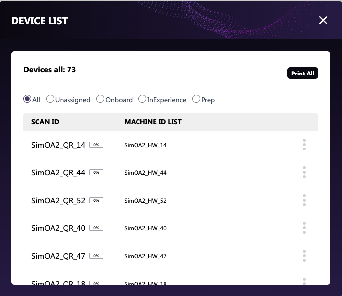Select SimOA2_QR_40 scan ID row
342x296 pixels.
pos(58,228)
